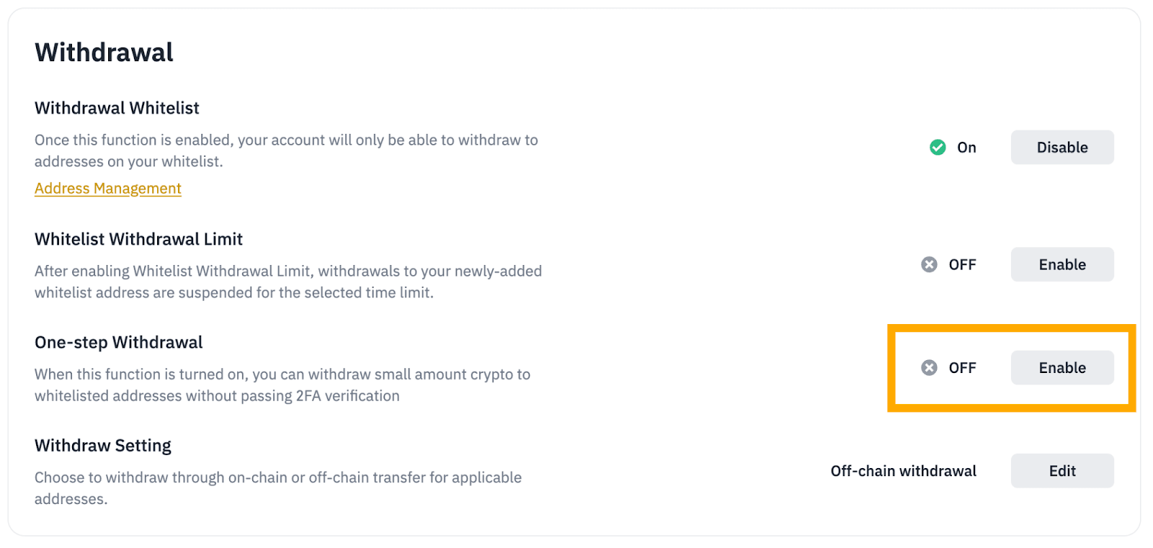This screenshot has height=548, width=1153.
Task: Click the grey X icon for One-step Withdrawal
Action: tap(930, 368)
